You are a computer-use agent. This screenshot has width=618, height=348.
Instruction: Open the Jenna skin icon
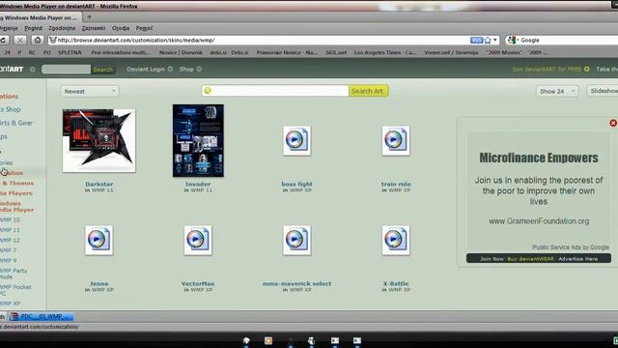(98, 240)
